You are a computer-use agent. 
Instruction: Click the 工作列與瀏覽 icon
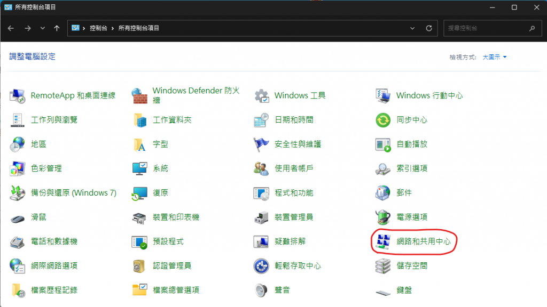pos(17,120)
